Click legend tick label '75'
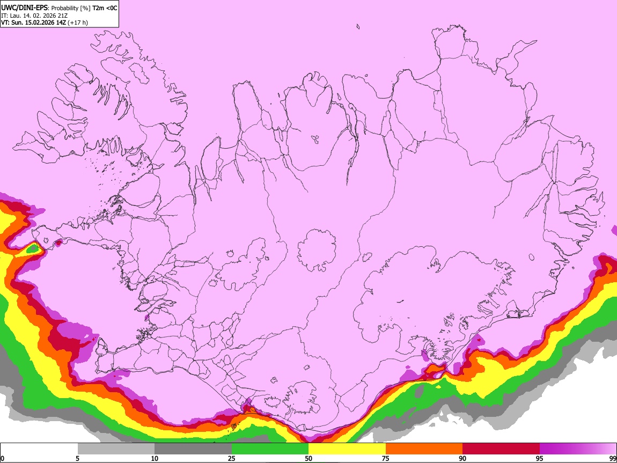This screenshot has width=617, height=463. 386,458
